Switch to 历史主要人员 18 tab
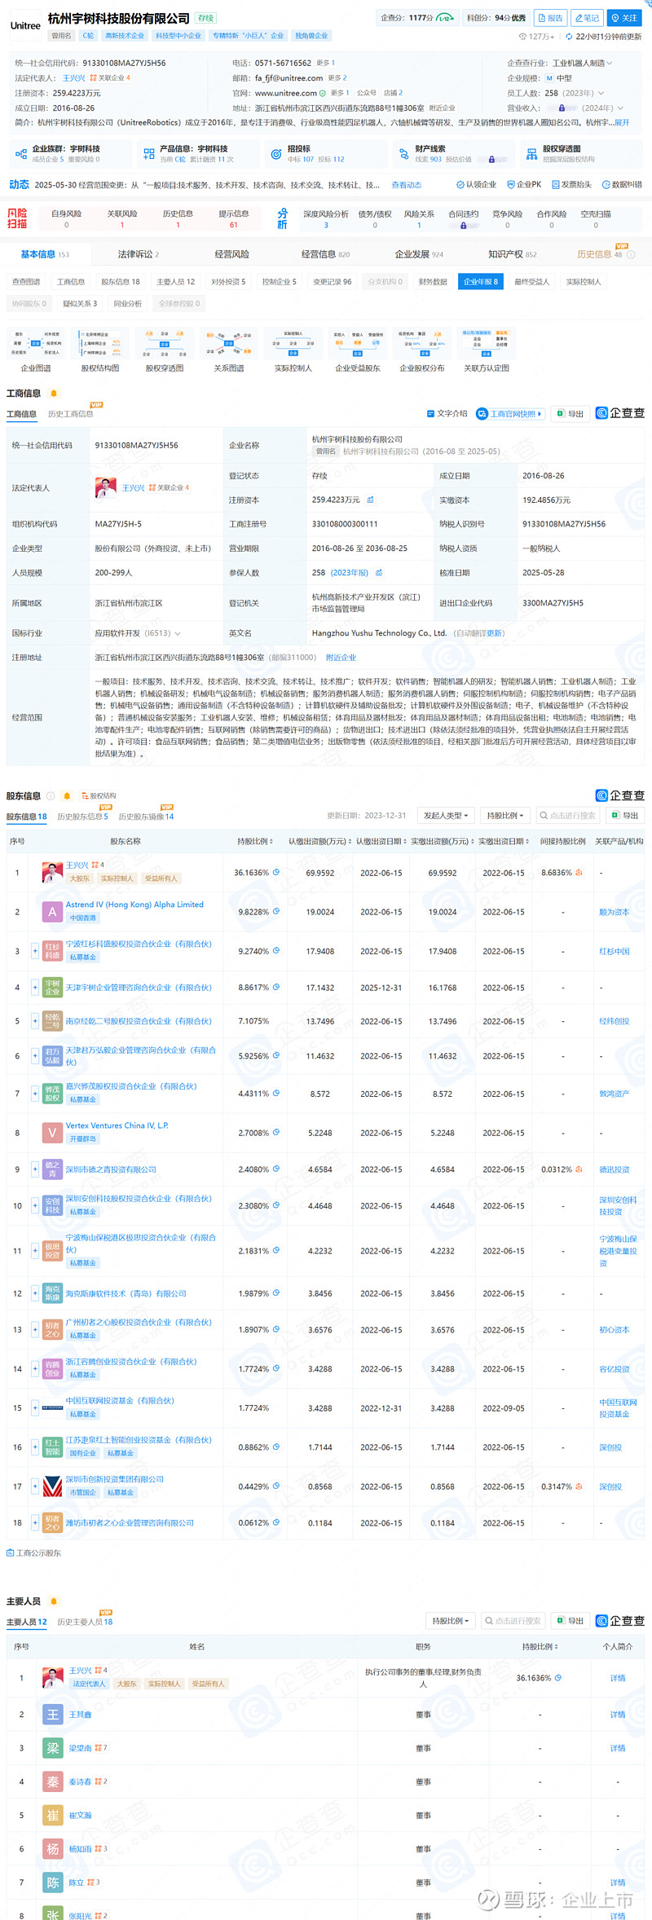652x1920 pixels. tap(85, 1622)
